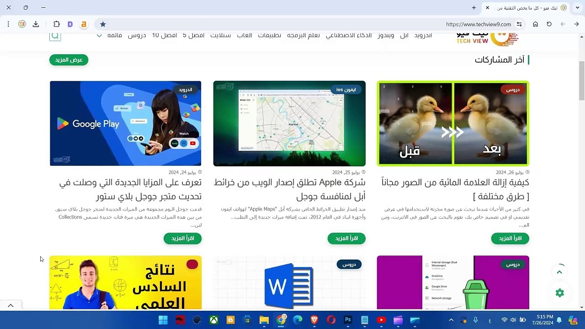The width and height of the screenshot is (585, 329).
Task: Open the Apple Maps article thumbnail
Action: (x=289, y=123)
